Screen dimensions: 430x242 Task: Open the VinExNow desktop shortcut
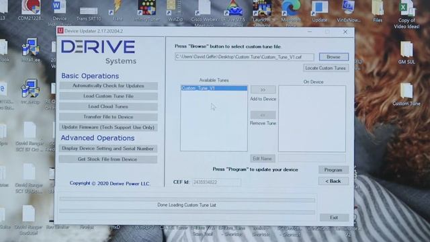click(x=348, y=11)
